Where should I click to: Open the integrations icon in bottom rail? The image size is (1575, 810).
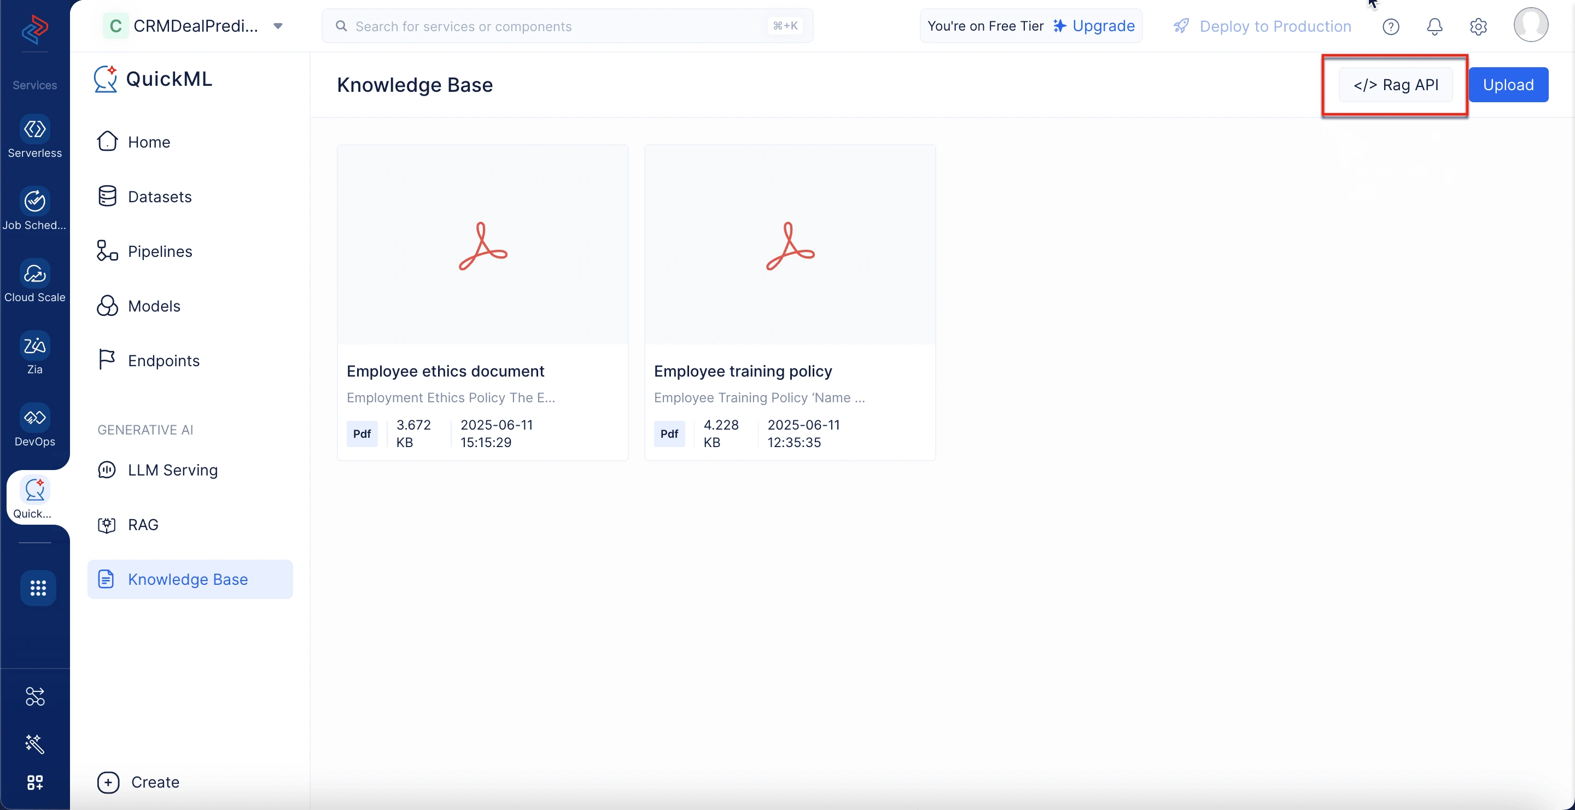35,696
